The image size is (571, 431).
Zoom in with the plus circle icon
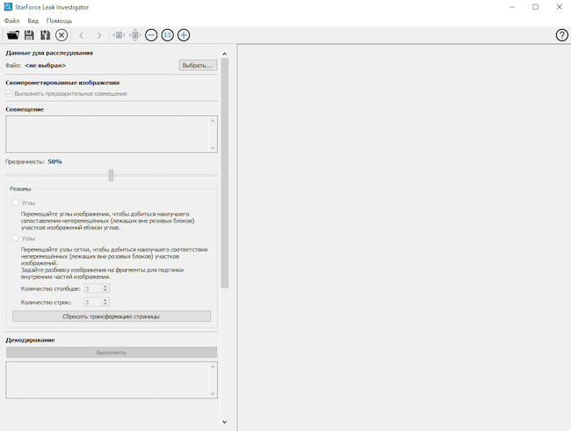(x=184, y=35)
